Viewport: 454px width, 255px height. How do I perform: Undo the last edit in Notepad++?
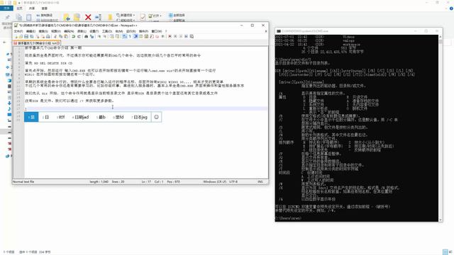(74, 36)
